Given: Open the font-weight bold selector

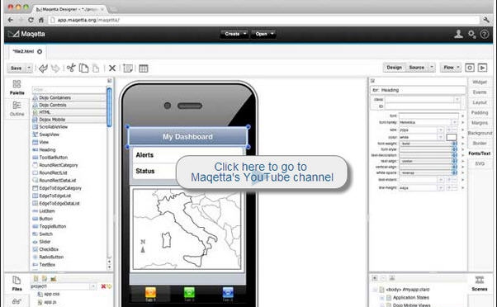Looking at the screenshot, I should pos(454,144).
